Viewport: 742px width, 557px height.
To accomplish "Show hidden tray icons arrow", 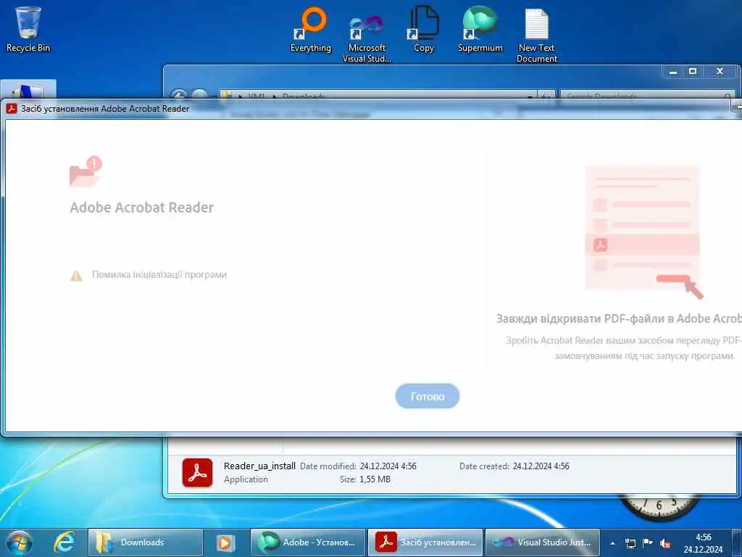I will (x=613, y=543).
